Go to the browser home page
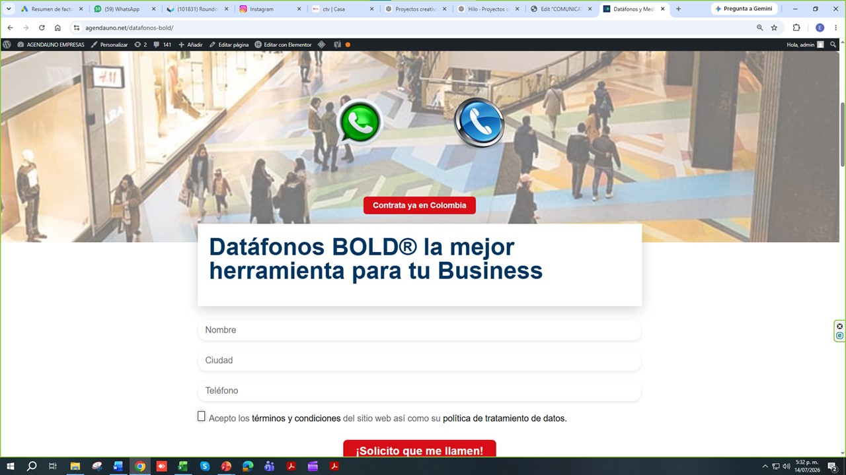This screenshot has width=846, height=475. [x=58, y=28]
